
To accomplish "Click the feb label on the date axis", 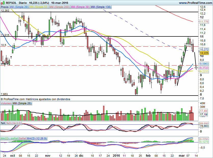I will pyautogui.click(x=148, y=155).
